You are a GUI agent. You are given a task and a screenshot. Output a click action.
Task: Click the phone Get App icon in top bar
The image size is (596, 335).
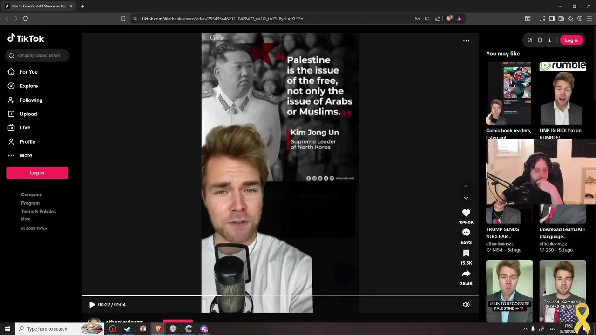[540, 40]
